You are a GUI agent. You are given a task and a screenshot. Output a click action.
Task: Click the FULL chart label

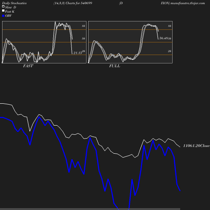[115, 66]
